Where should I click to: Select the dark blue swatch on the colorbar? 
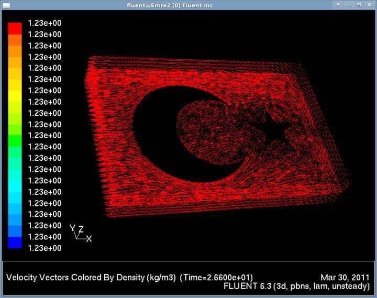tap(15, 242)
